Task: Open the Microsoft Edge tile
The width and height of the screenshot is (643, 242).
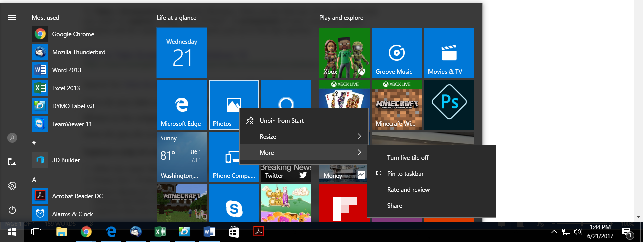Action: 181,105
